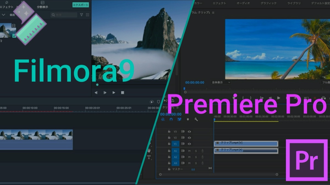Switch to グラフィック workspace tab
This screenshot has width=330, height=185.
[x=269, y=3]
